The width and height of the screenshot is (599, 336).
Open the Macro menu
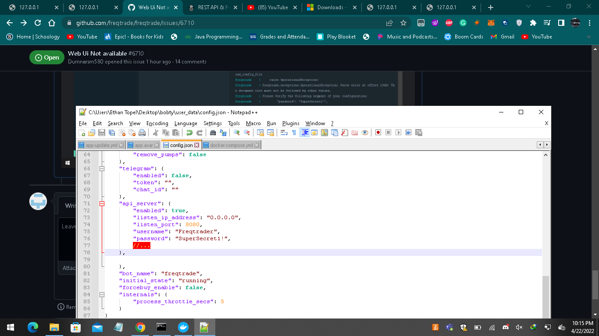pos(253,123)
